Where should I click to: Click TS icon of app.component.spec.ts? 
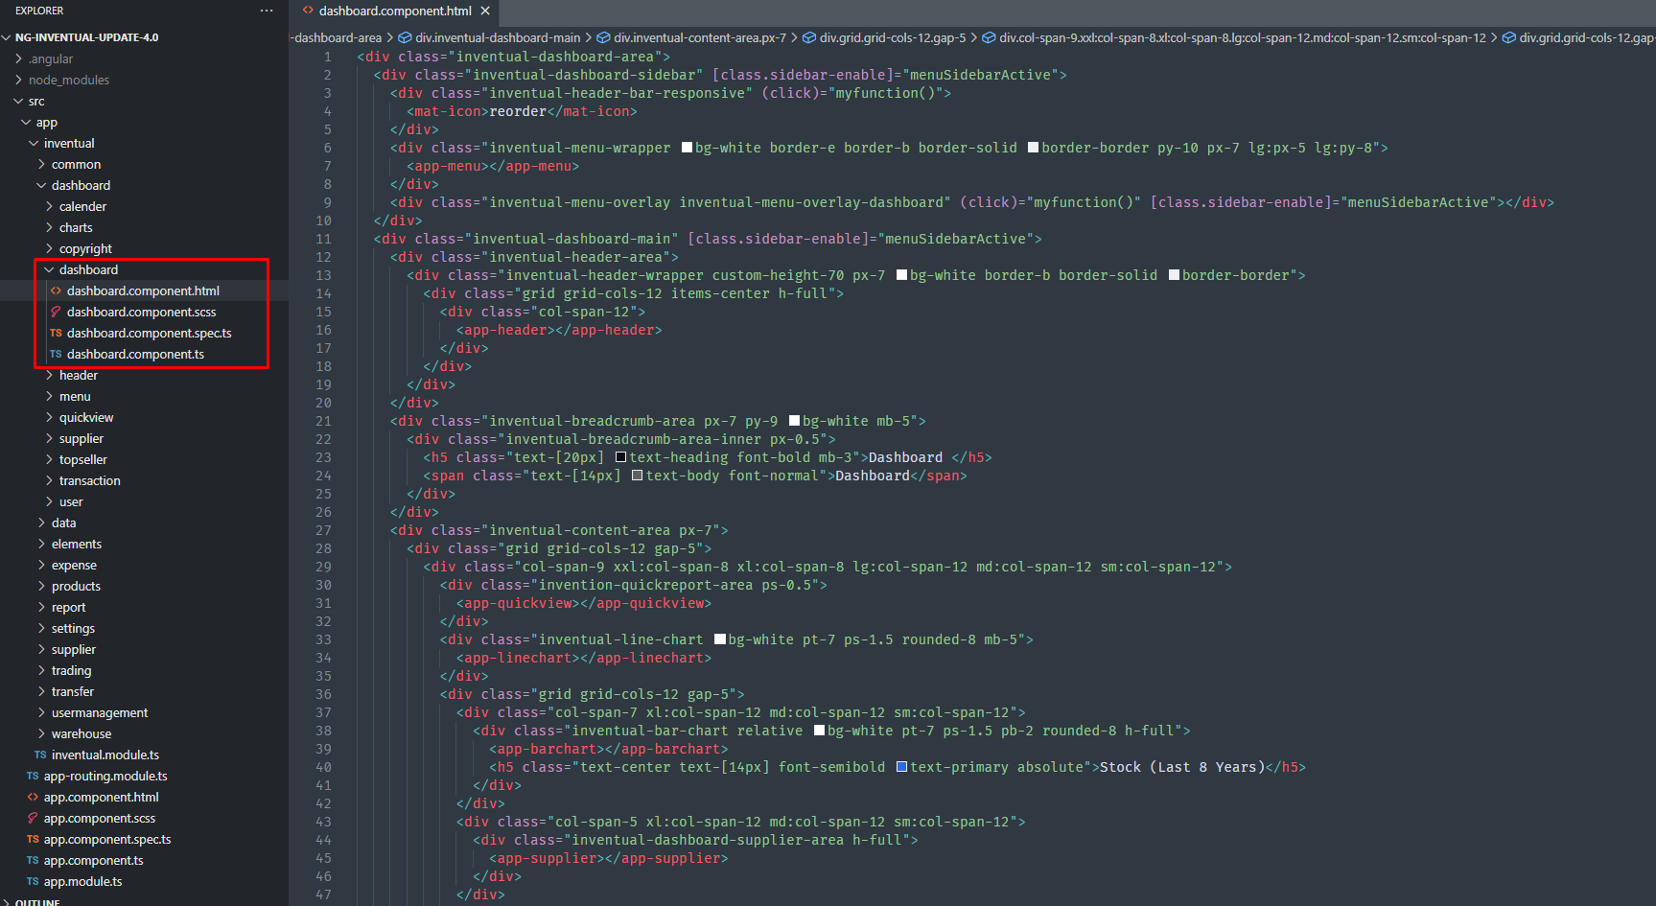pyautogui.click(x=33, y=839)
